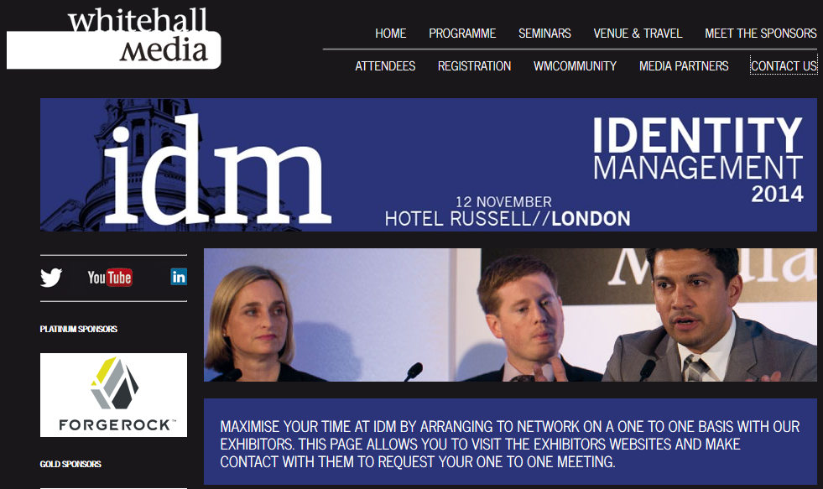Open Meet The Sponsors page
Image resolution: width=823 pixels, height=489 pixels.
point(761,34)
